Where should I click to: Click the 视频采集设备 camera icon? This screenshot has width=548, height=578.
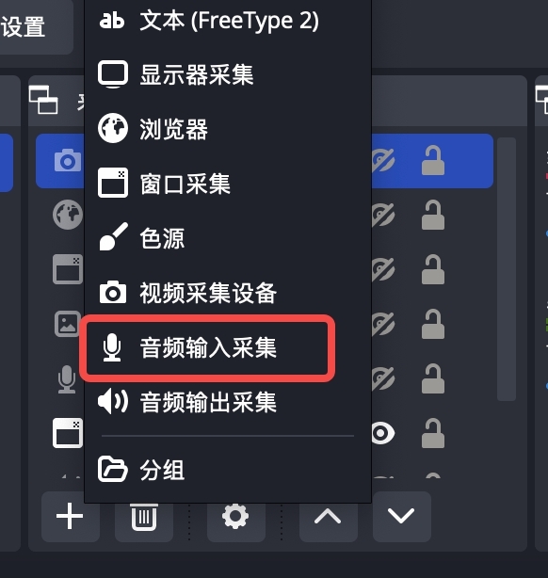point(113,293)
